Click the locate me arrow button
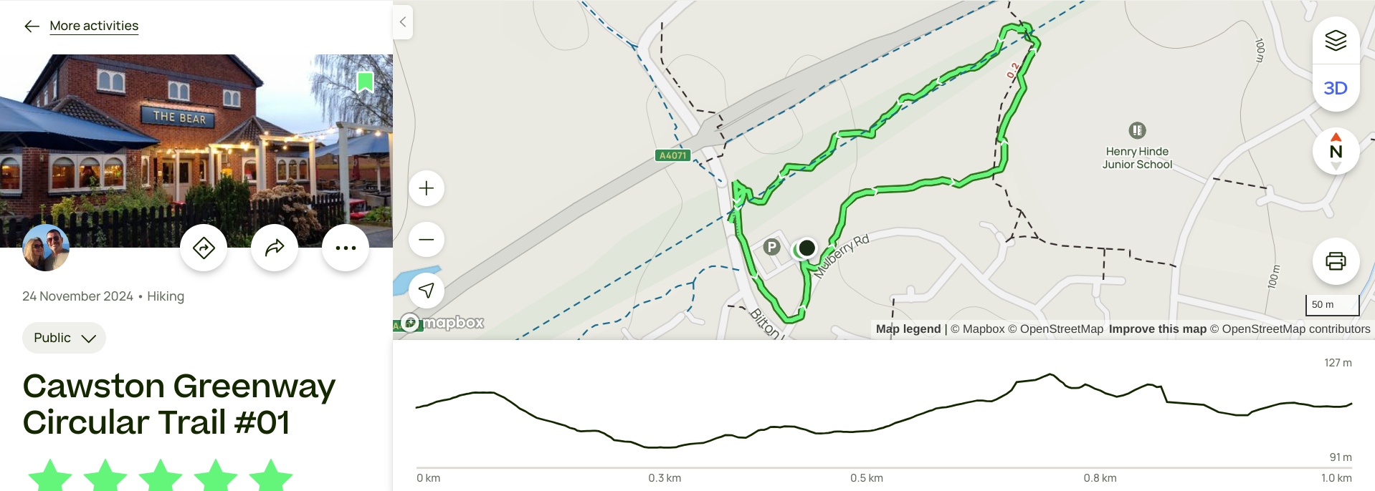This screenshot has width=1375, height=491. pyautogui.click(x=427, y=290)
